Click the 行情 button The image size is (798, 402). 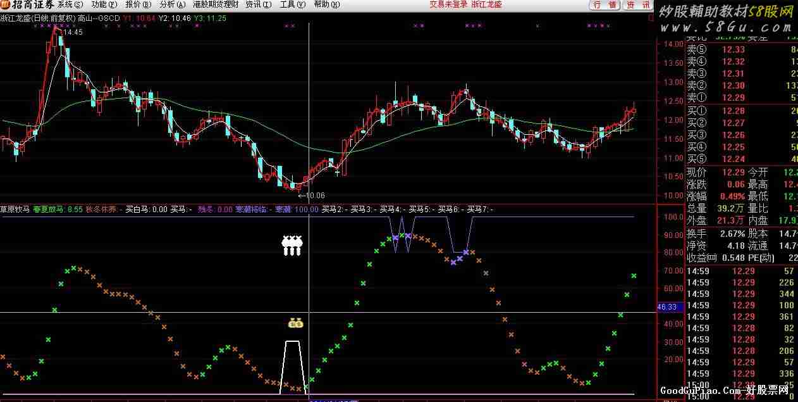coord(605,4)
